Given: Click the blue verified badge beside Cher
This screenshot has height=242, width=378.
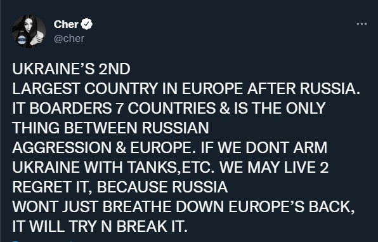Looking at the screenshot, I should click(86, 24).
